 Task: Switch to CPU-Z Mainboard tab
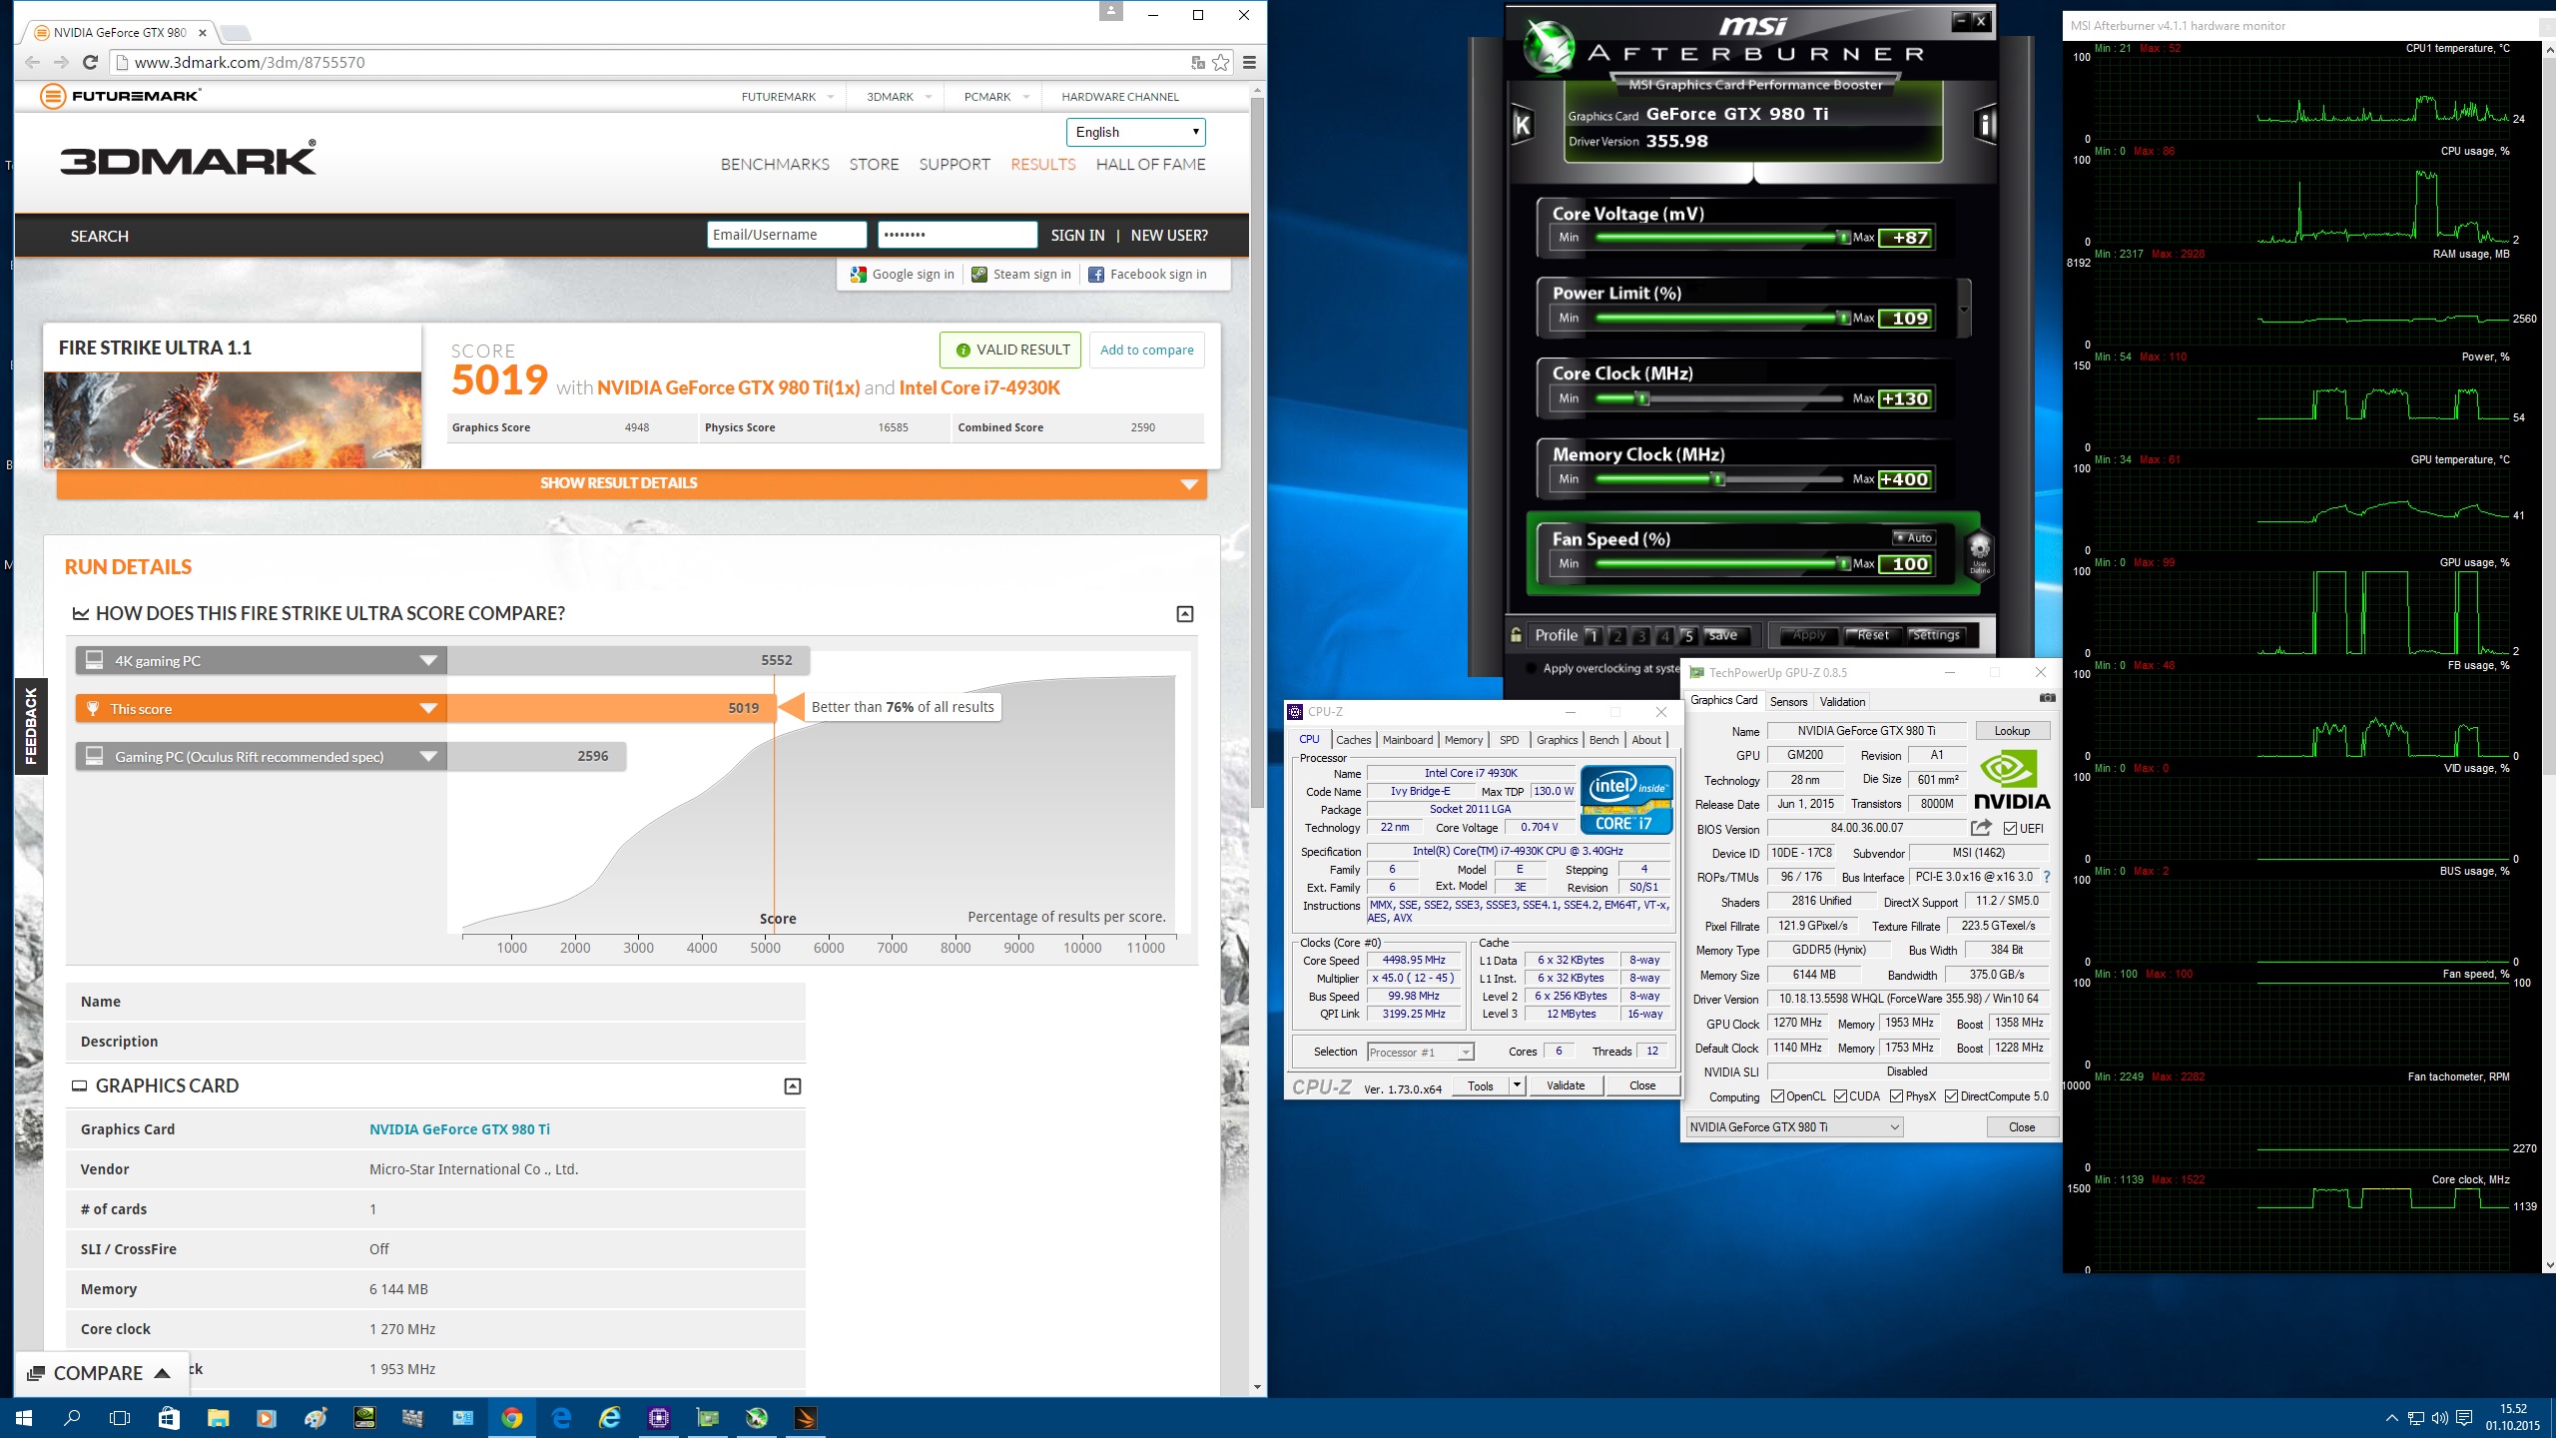tap(1407, 740)
